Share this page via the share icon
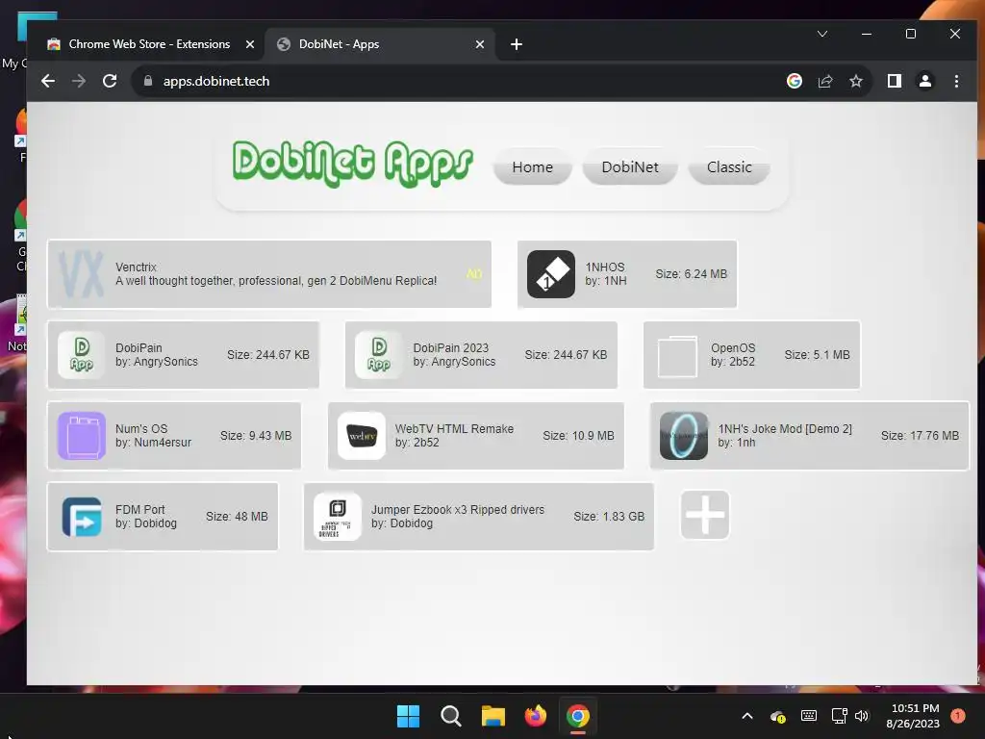The image size is (985, 739). tap(824, 81)
